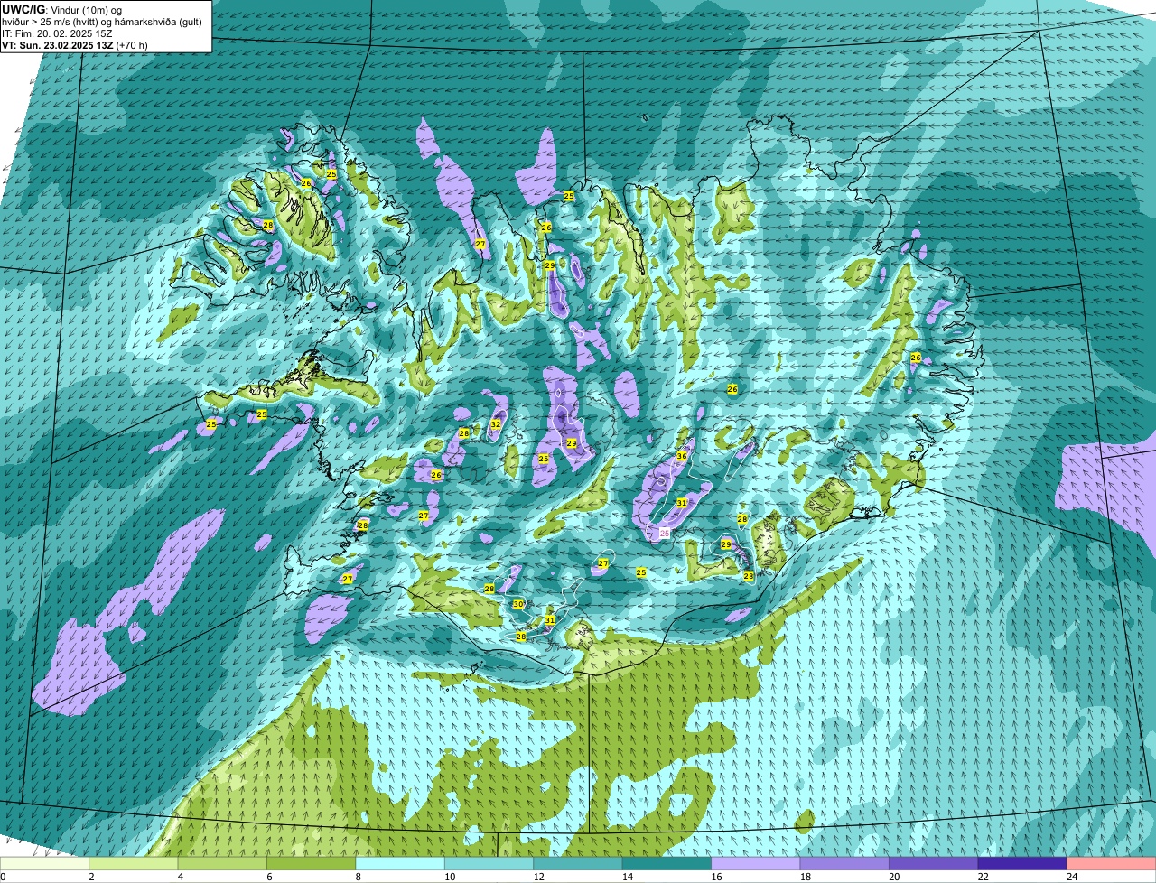This screenshot has height=883, width=1156.
Task: Choose the 22–24 m/s dark indigo legend swatch
Action: click(x=1022, y=863)
